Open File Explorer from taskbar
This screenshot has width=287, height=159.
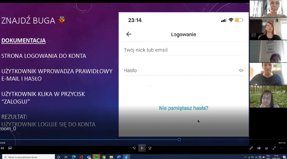coord(111,157)
